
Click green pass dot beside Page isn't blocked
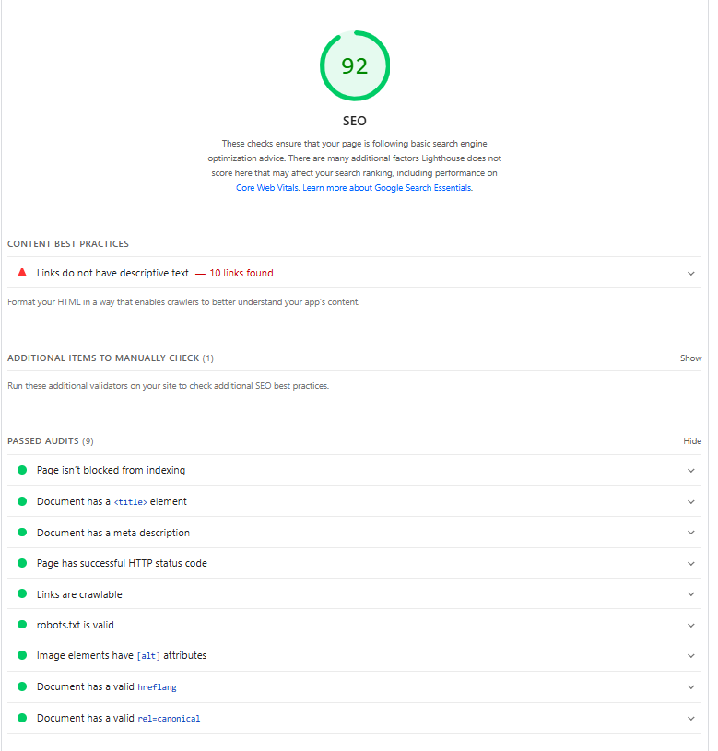[x=22, y=470]
